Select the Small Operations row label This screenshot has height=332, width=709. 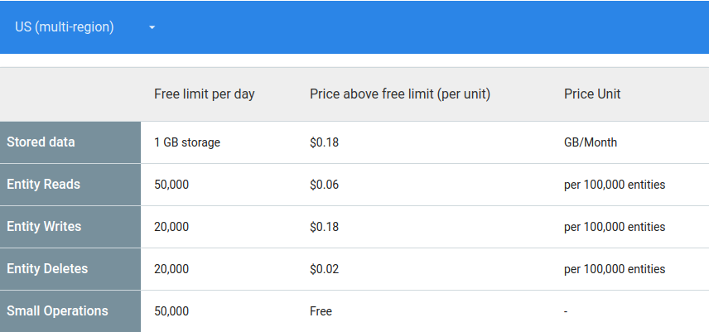(x=58, y=311)
